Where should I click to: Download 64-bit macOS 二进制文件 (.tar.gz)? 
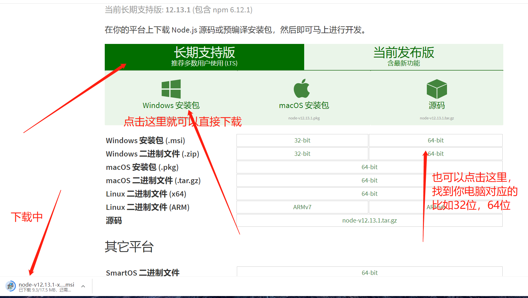click(370, 181)
